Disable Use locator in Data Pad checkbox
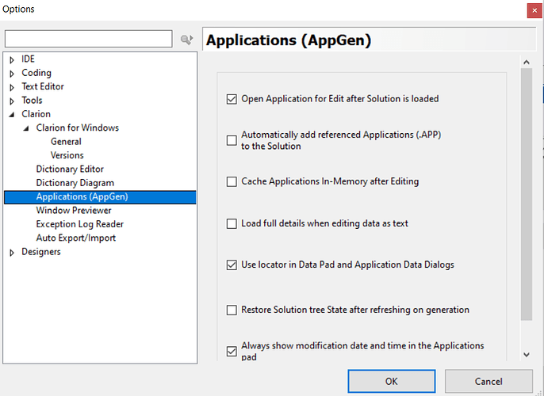The image size is (544, 396). (x=232, y=265)
